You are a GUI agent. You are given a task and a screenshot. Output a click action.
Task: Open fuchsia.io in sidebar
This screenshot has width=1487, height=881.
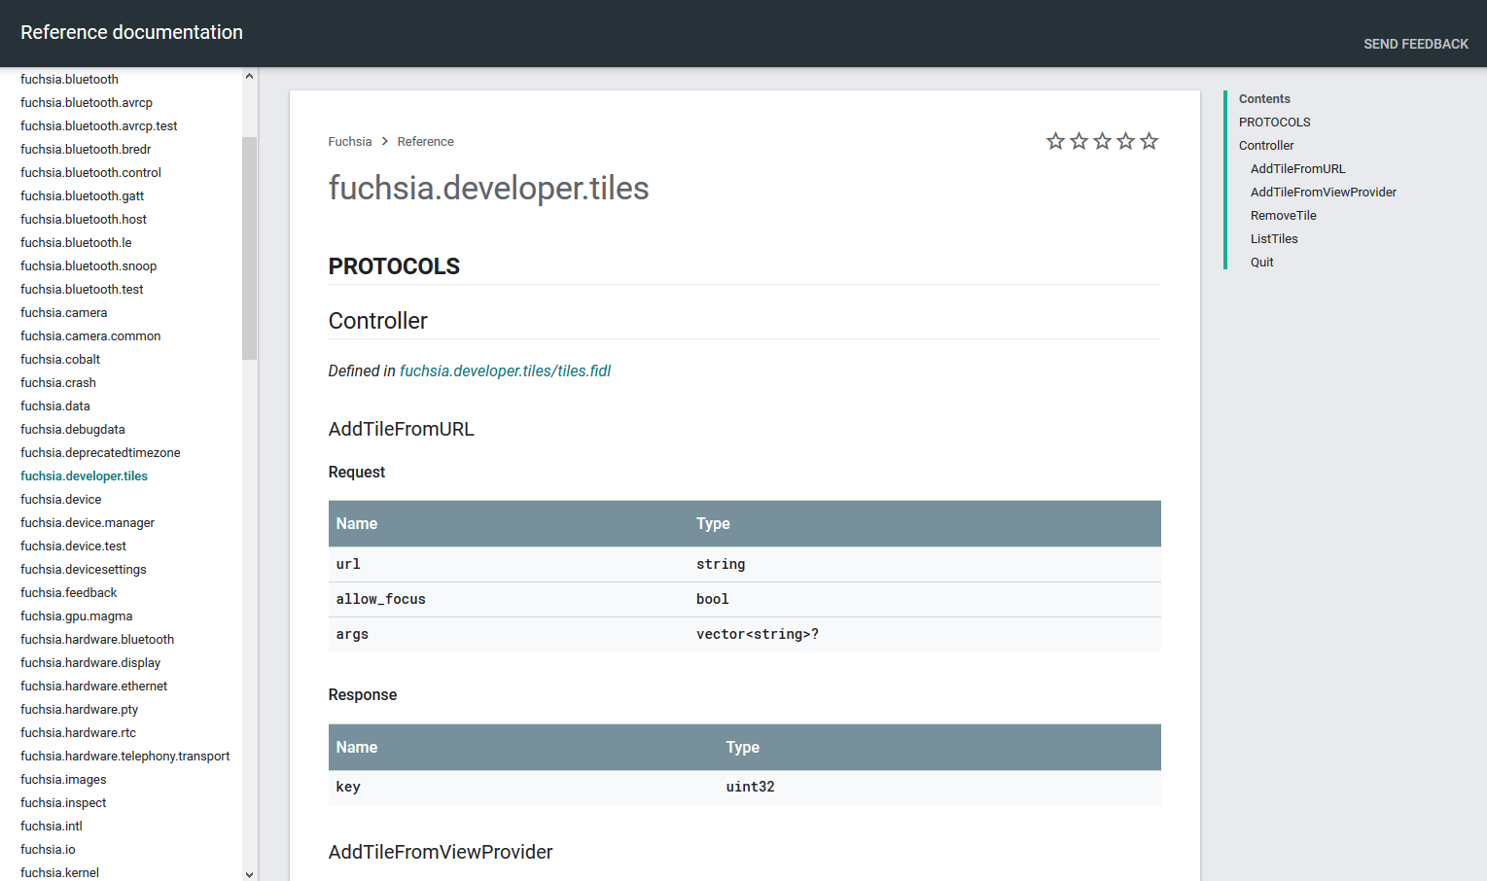[48, 849]
